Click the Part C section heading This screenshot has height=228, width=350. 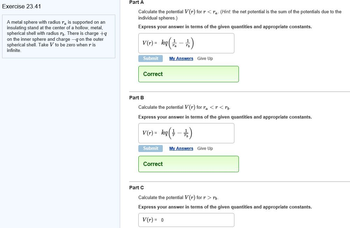[x=136, y=188]
